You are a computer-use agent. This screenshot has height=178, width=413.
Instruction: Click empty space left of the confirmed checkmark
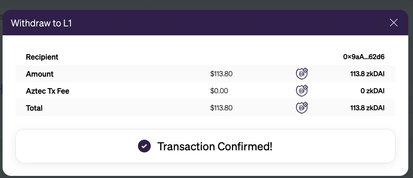point(76,146)
